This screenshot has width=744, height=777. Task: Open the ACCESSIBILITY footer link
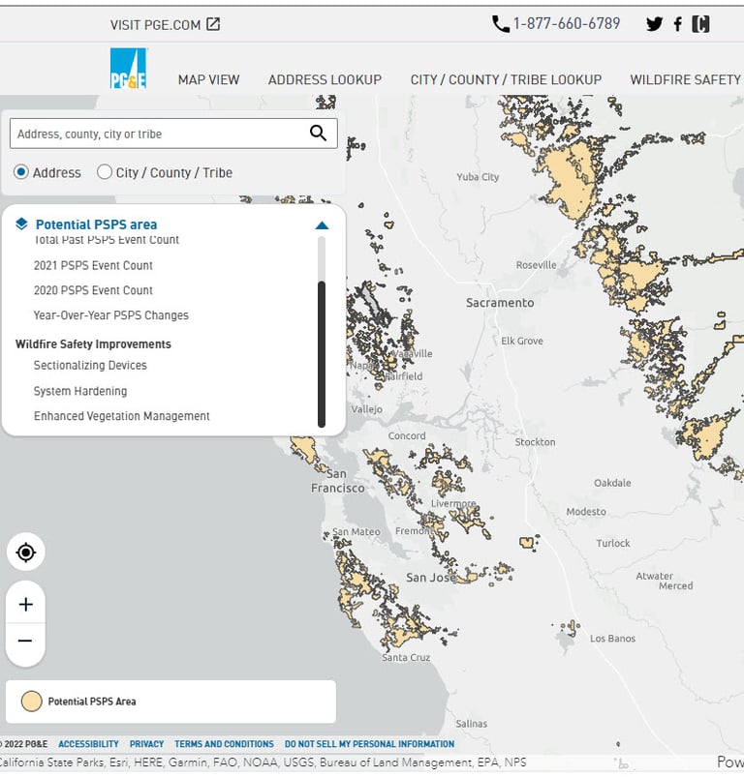88,744
